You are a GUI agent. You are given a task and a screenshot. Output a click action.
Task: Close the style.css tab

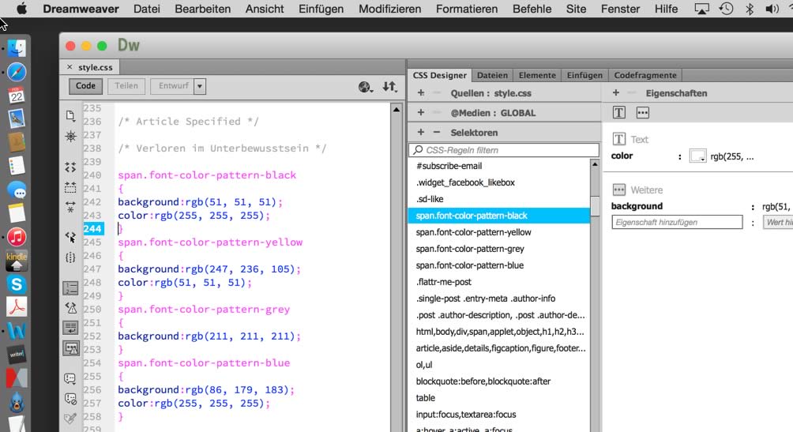70,67
